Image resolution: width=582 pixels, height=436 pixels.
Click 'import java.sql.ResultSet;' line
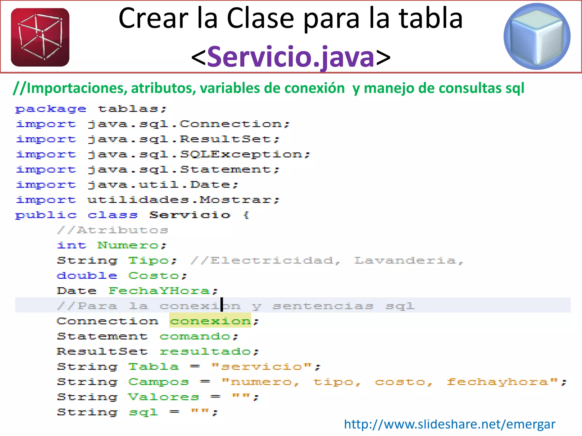coord(148,139)
